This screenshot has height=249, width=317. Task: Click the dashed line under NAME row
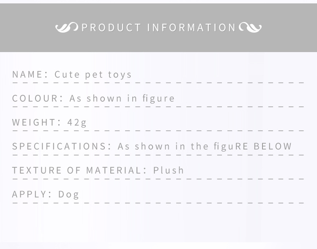point(158,82)
